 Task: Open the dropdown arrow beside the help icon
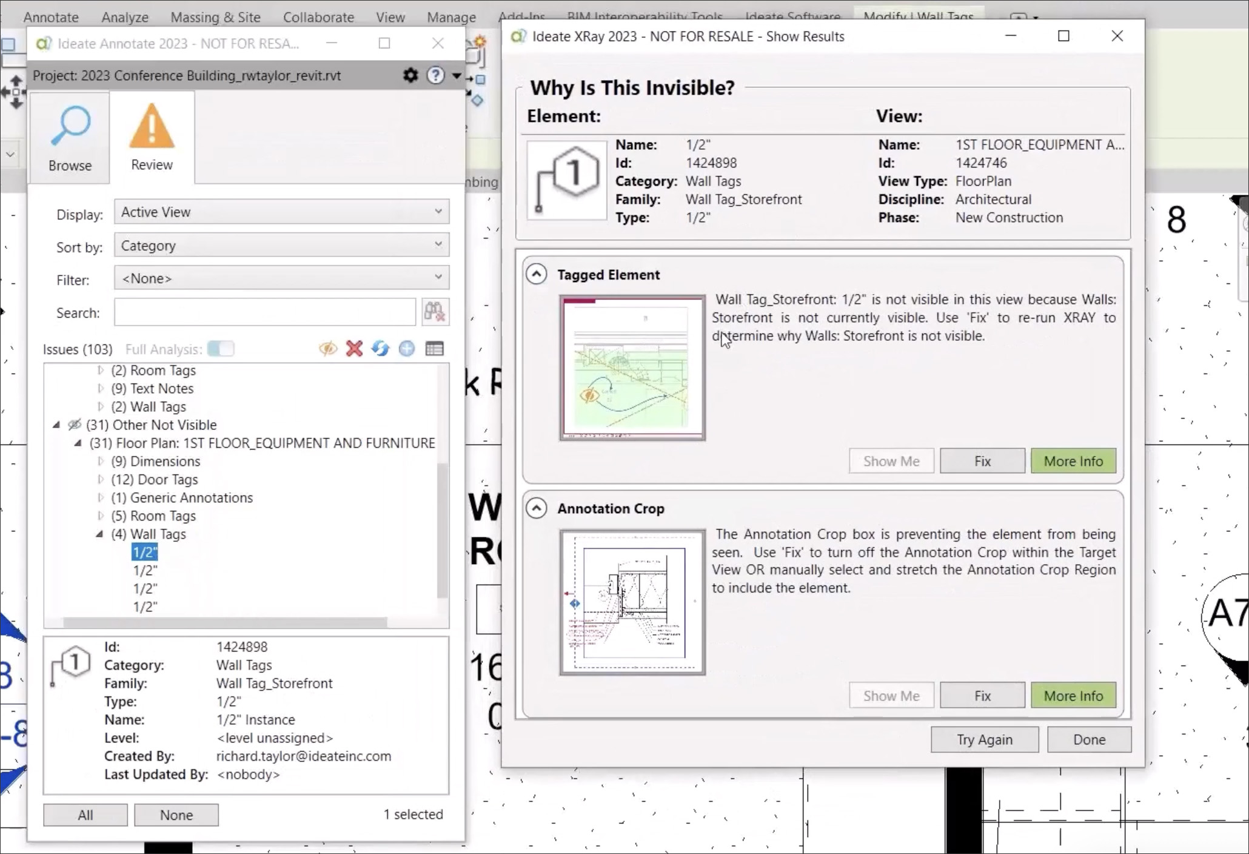click(x=457, y=76)
